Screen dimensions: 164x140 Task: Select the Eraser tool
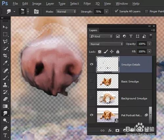click(5, 99)
